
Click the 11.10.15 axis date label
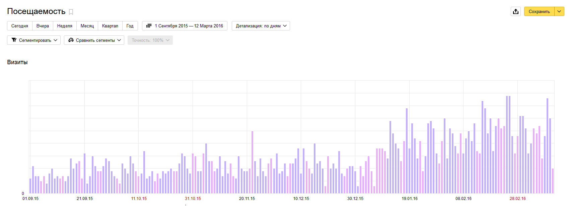(x=139, y=199)
